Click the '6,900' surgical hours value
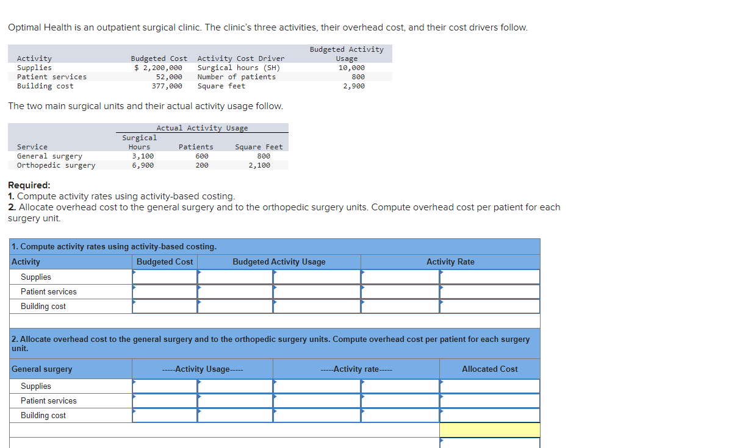 tap(143, 165)
